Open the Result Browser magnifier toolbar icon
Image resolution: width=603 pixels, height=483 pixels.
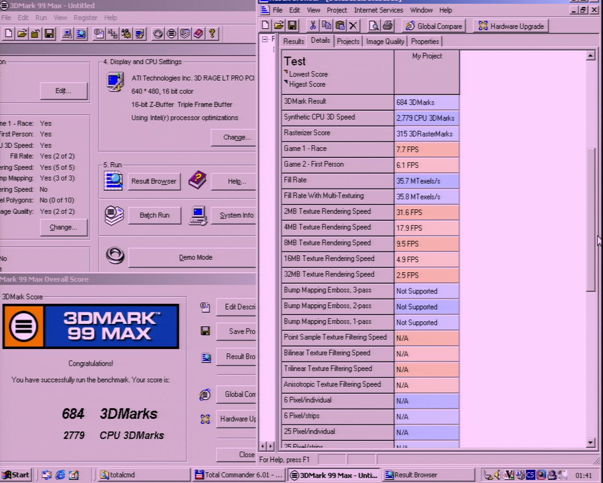tap(81, 33)
